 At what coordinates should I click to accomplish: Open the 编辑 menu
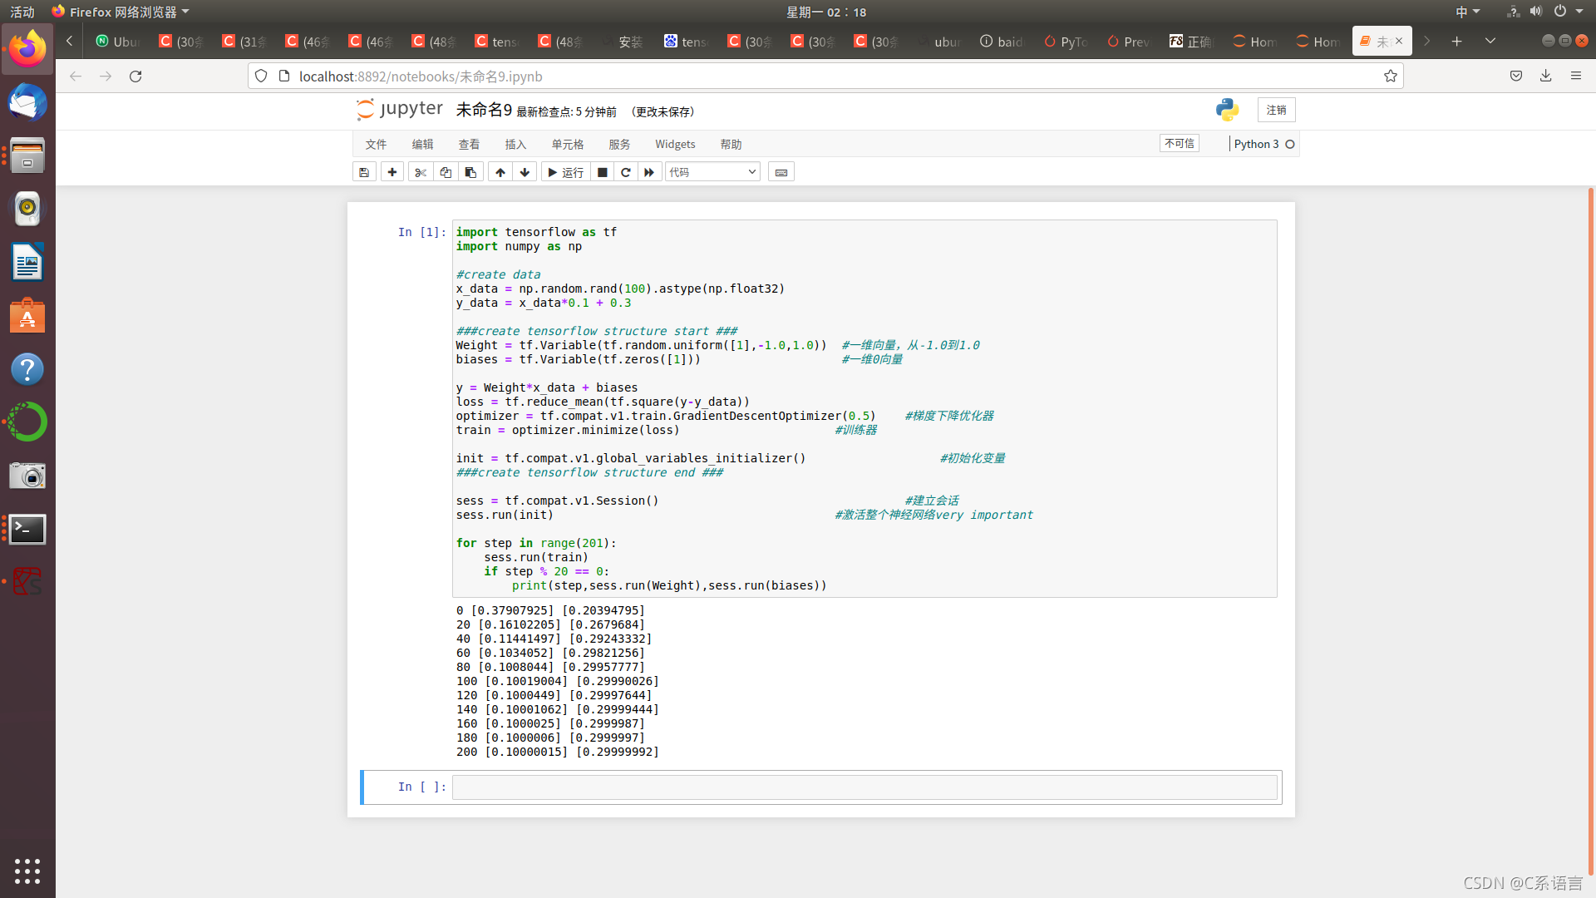pyautogui.click(x=422, y=144)
